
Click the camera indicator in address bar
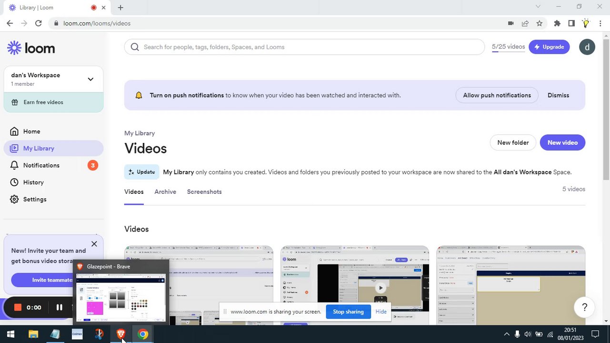tap(510, 23)
